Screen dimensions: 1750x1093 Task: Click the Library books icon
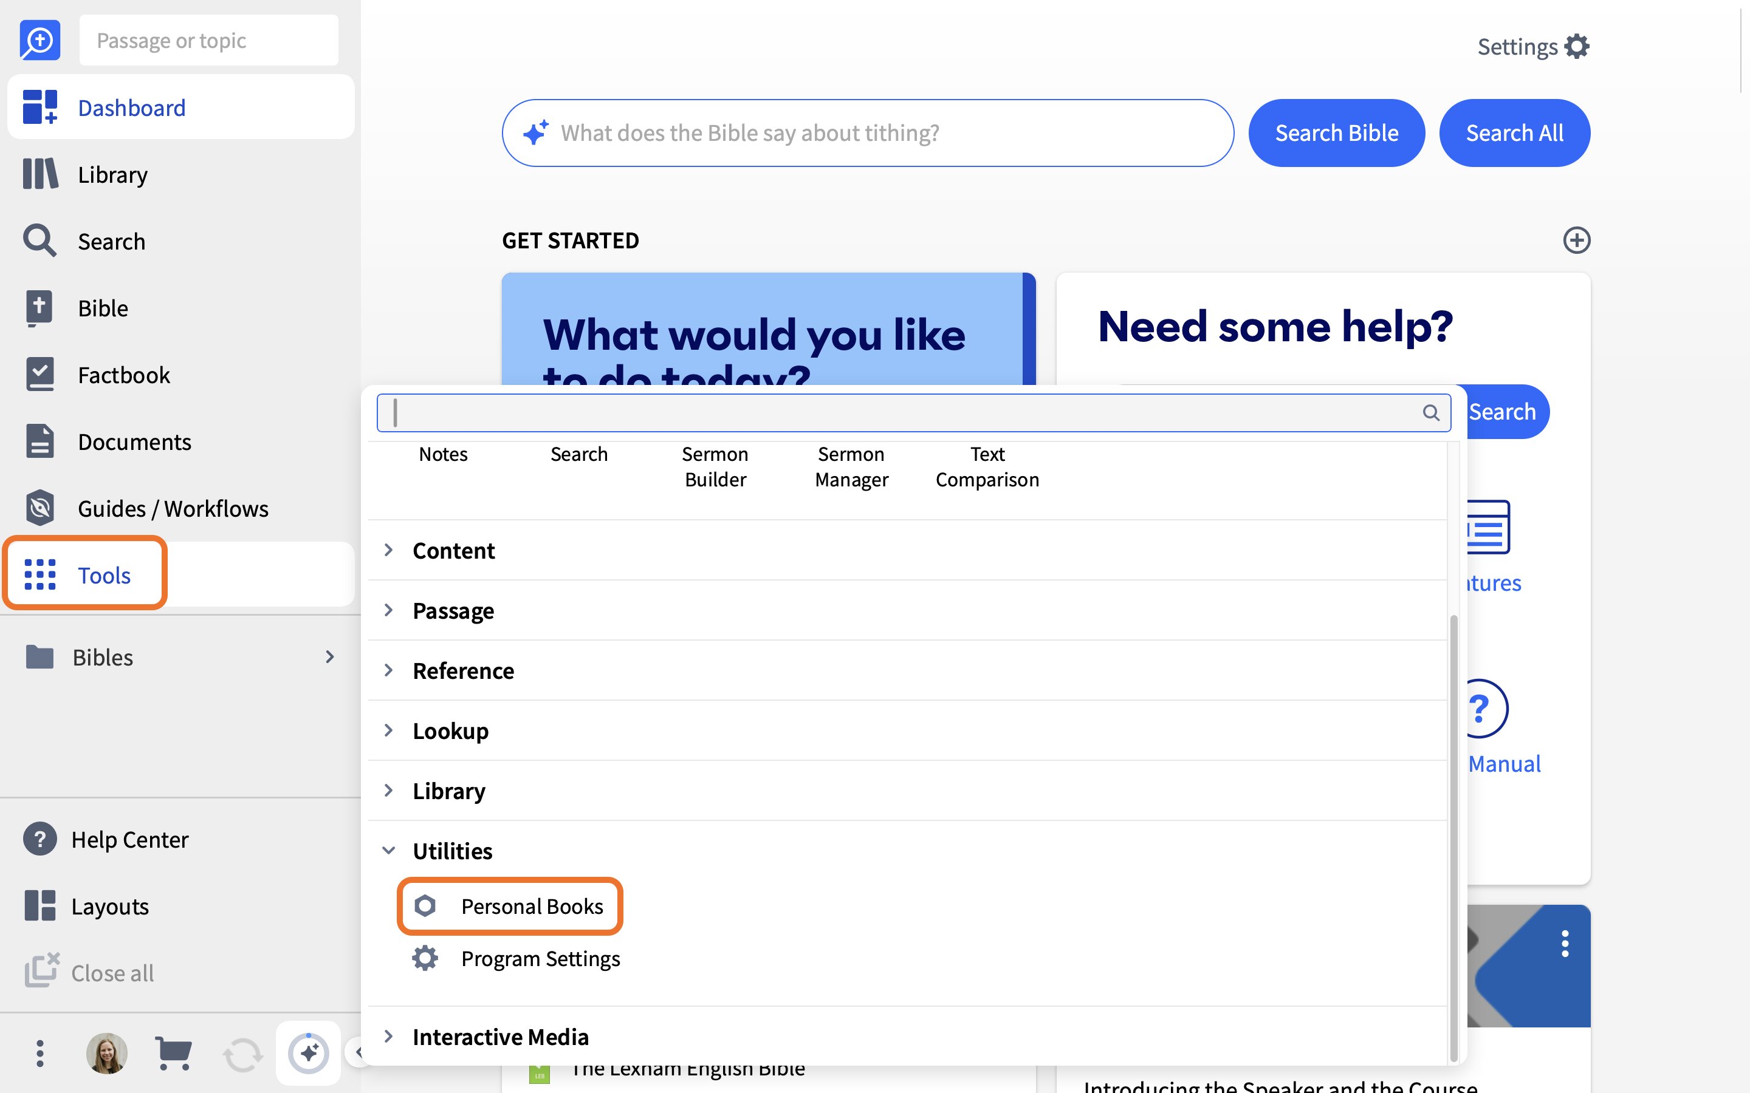tap(39, 174)
